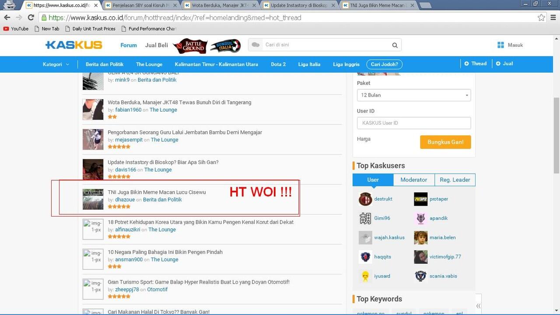
Task: Open YouTube bookmark
Action: coord(16,29)
